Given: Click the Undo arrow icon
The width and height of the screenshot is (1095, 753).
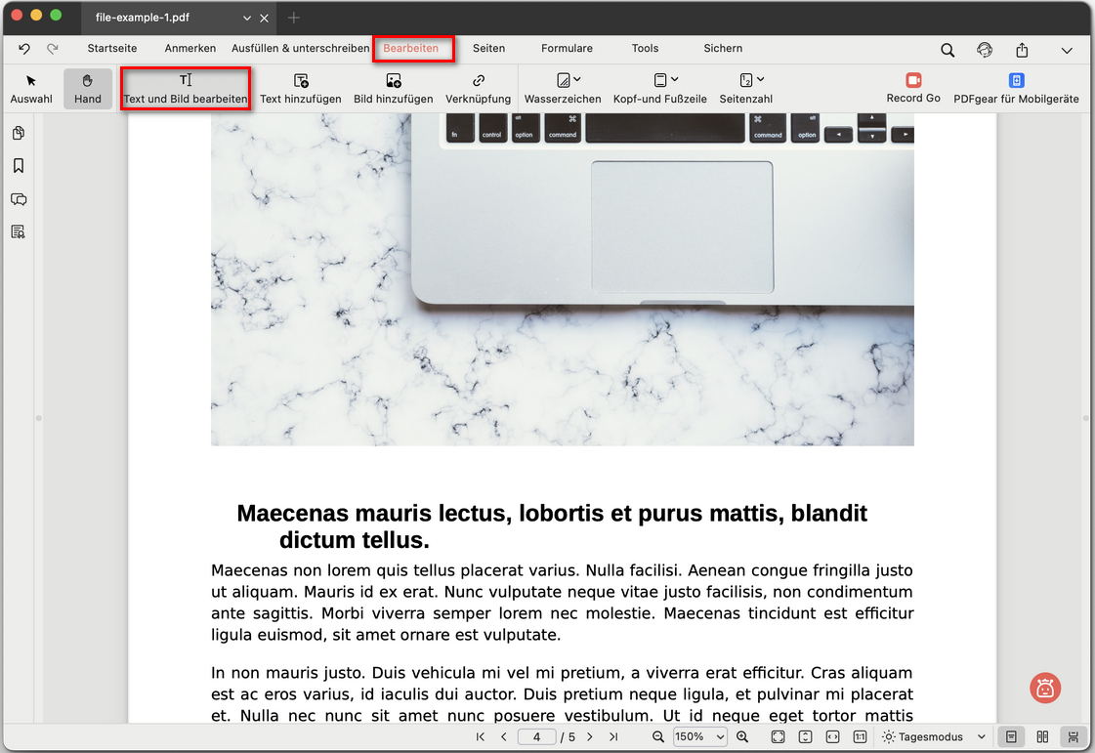Looking at the screenshot, I should click(24, 49).
